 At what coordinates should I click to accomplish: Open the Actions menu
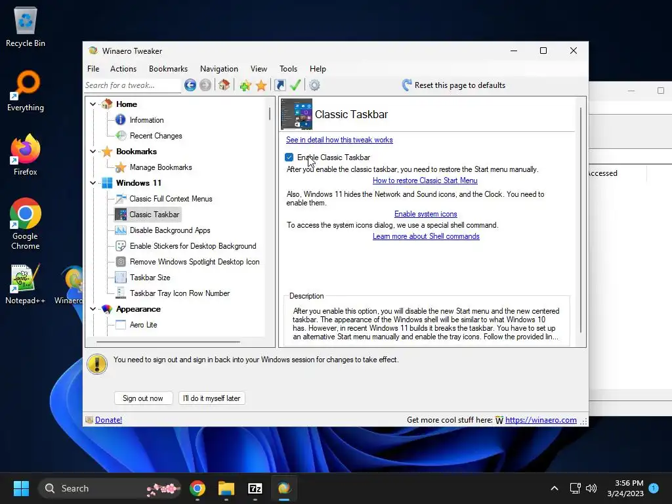tap(123, 69)
